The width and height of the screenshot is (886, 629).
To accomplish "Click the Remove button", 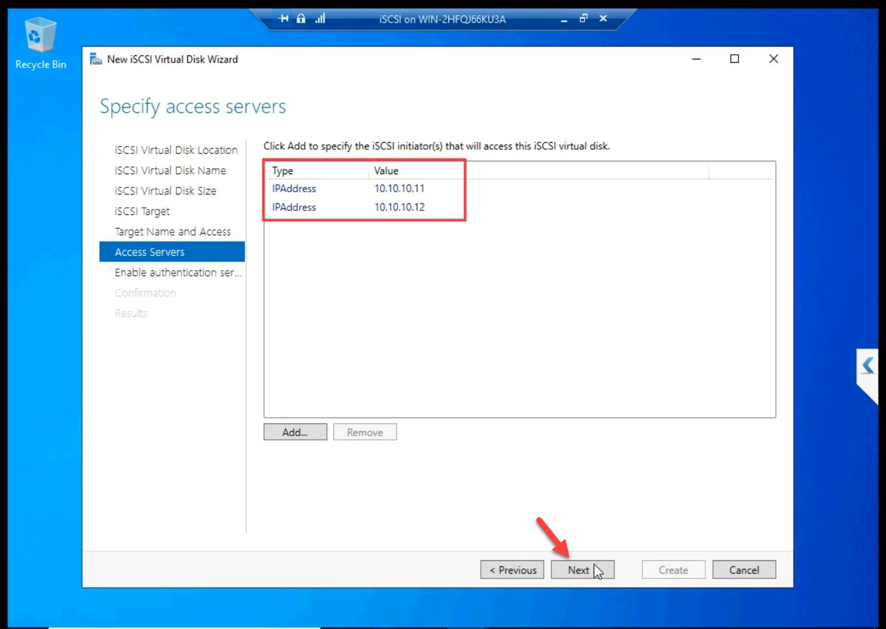I will pos(365,432).
